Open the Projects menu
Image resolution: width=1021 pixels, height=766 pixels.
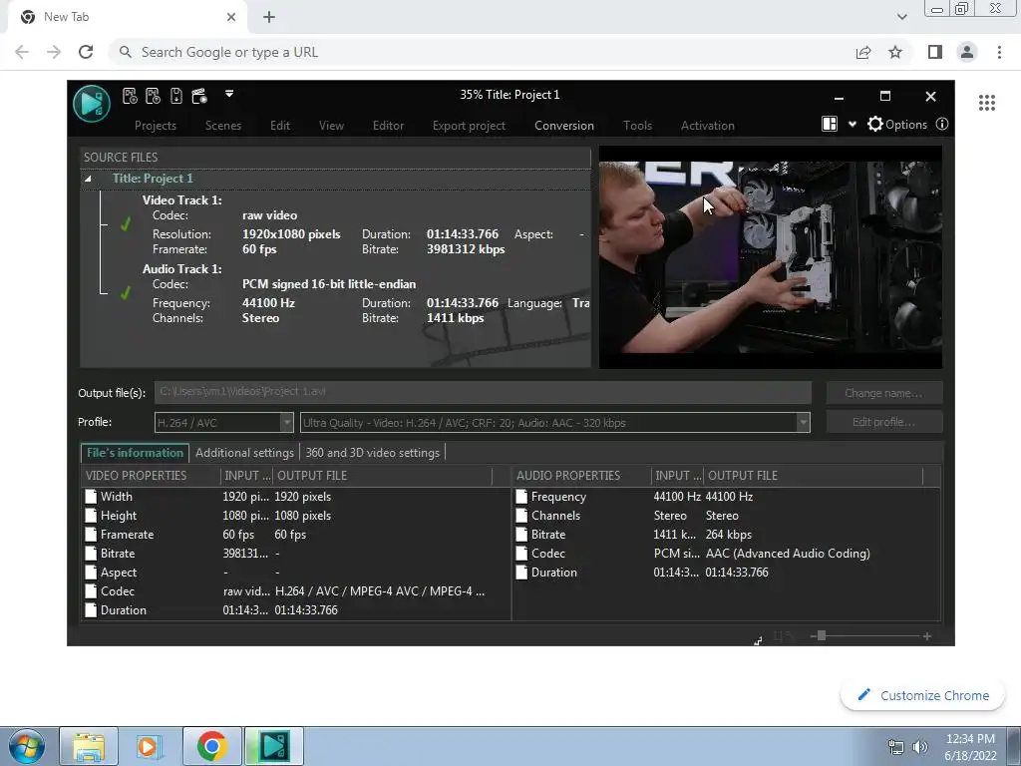pyautogui.click(x=155, y=125)
